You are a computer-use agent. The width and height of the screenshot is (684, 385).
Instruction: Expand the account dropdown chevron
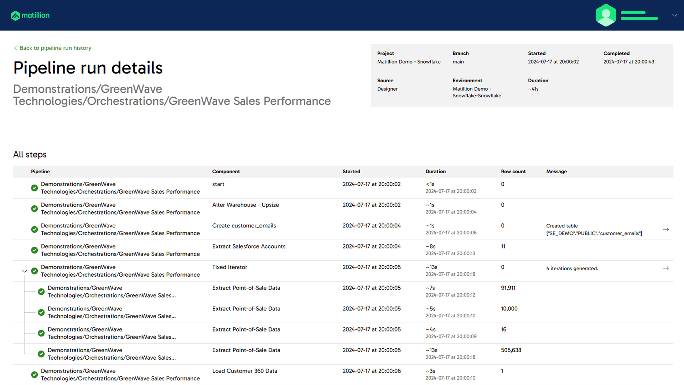point(674,15)
